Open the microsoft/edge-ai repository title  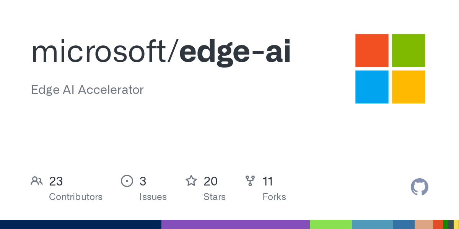(x=161, y=52)
